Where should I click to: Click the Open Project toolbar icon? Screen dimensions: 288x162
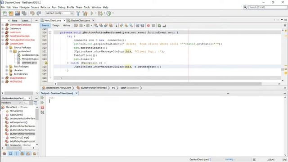pyautogui.click(x=18, y=13)
